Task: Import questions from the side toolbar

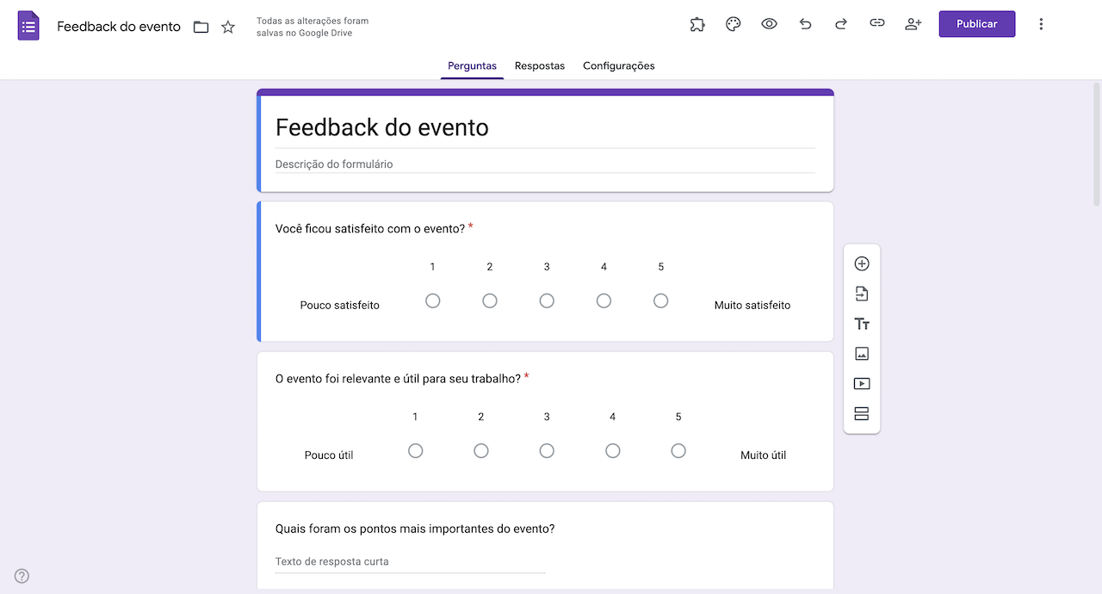Action: tap(862, 294)
